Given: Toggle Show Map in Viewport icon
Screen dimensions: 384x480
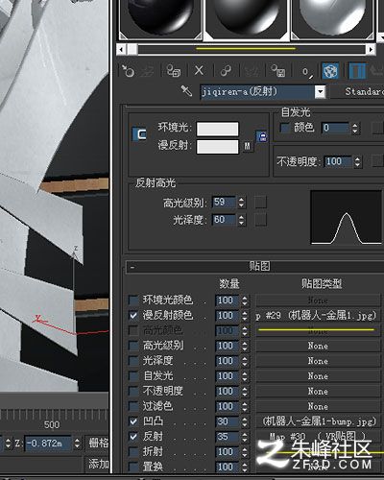Looking at the screenshot, I should [x=330, y=71].
